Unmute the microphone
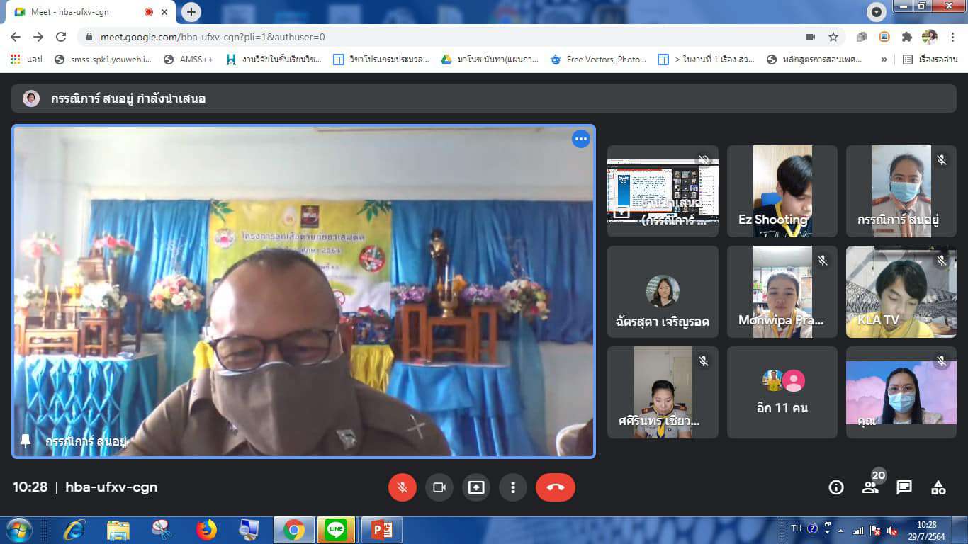Viewport: 968px width, 544px height. (402, 487)
